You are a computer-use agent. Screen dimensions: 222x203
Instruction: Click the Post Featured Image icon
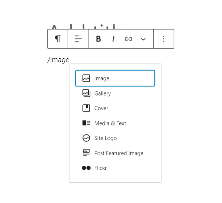click(x=86, y=153)
